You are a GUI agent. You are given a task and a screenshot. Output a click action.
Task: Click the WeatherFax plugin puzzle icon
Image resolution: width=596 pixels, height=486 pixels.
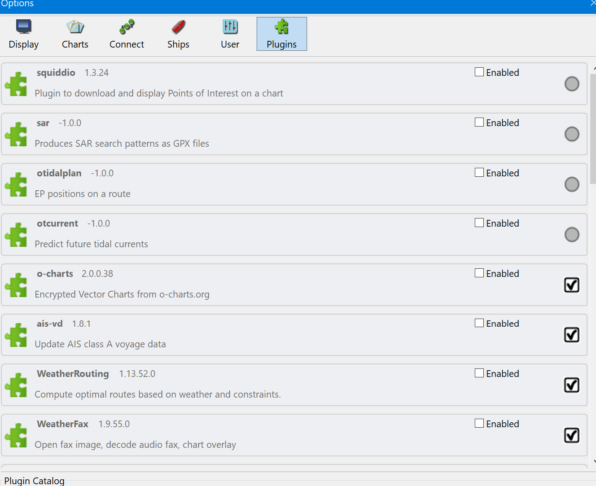[x=16, y=435]
